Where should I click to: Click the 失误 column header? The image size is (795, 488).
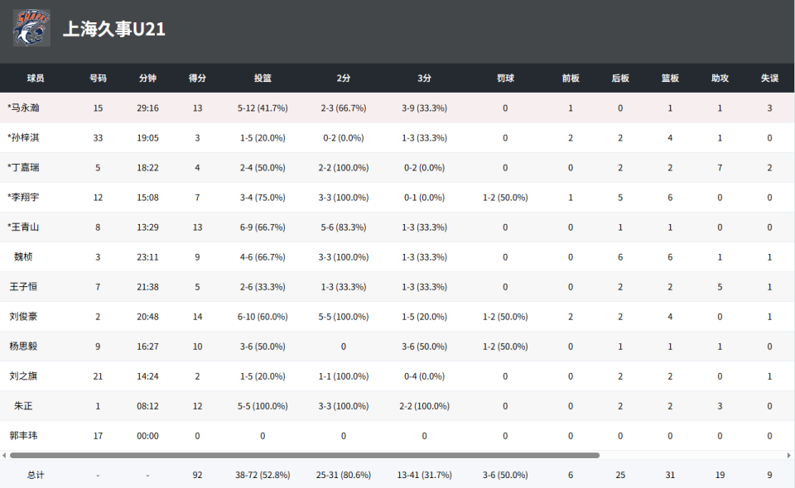769,78
